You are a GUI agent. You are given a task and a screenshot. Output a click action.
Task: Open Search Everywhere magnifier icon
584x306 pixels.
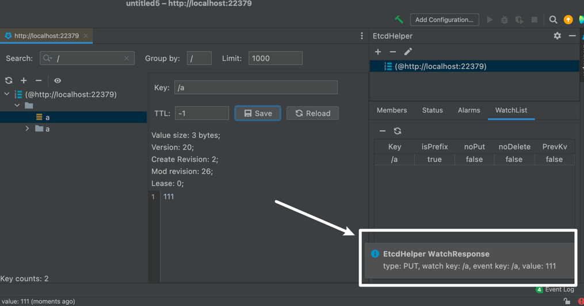pos(553,20)
